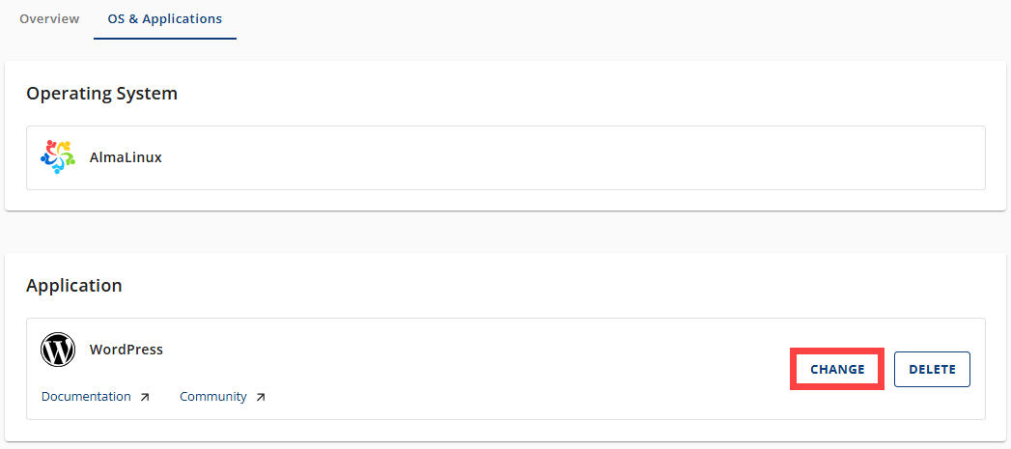Click the gap between the two section cards
Screen dimensions: 1011x449
tap(502, 232)
